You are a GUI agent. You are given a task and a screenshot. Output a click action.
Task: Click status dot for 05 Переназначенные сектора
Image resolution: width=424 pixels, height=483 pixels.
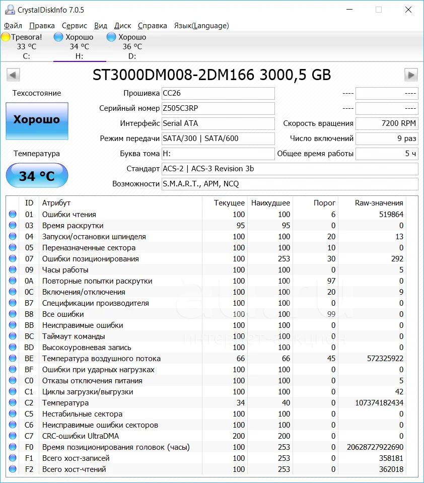13,247
